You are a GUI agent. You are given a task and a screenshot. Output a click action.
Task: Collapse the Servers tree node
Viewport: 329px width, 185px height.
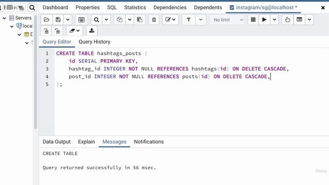pos(4,18)
